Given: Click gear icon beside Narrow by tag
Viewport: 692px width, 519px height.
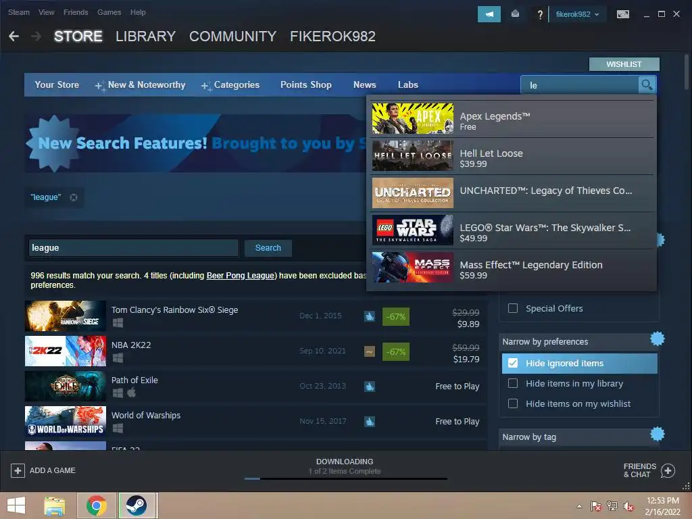Looking at the screenshot, I should coord(657,435).
